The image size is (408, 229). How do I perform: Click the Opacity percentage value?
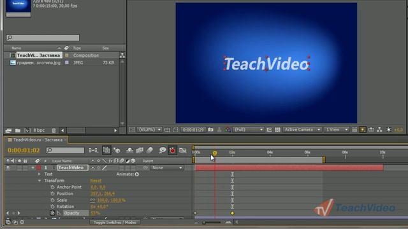click(x=95, y=213)
